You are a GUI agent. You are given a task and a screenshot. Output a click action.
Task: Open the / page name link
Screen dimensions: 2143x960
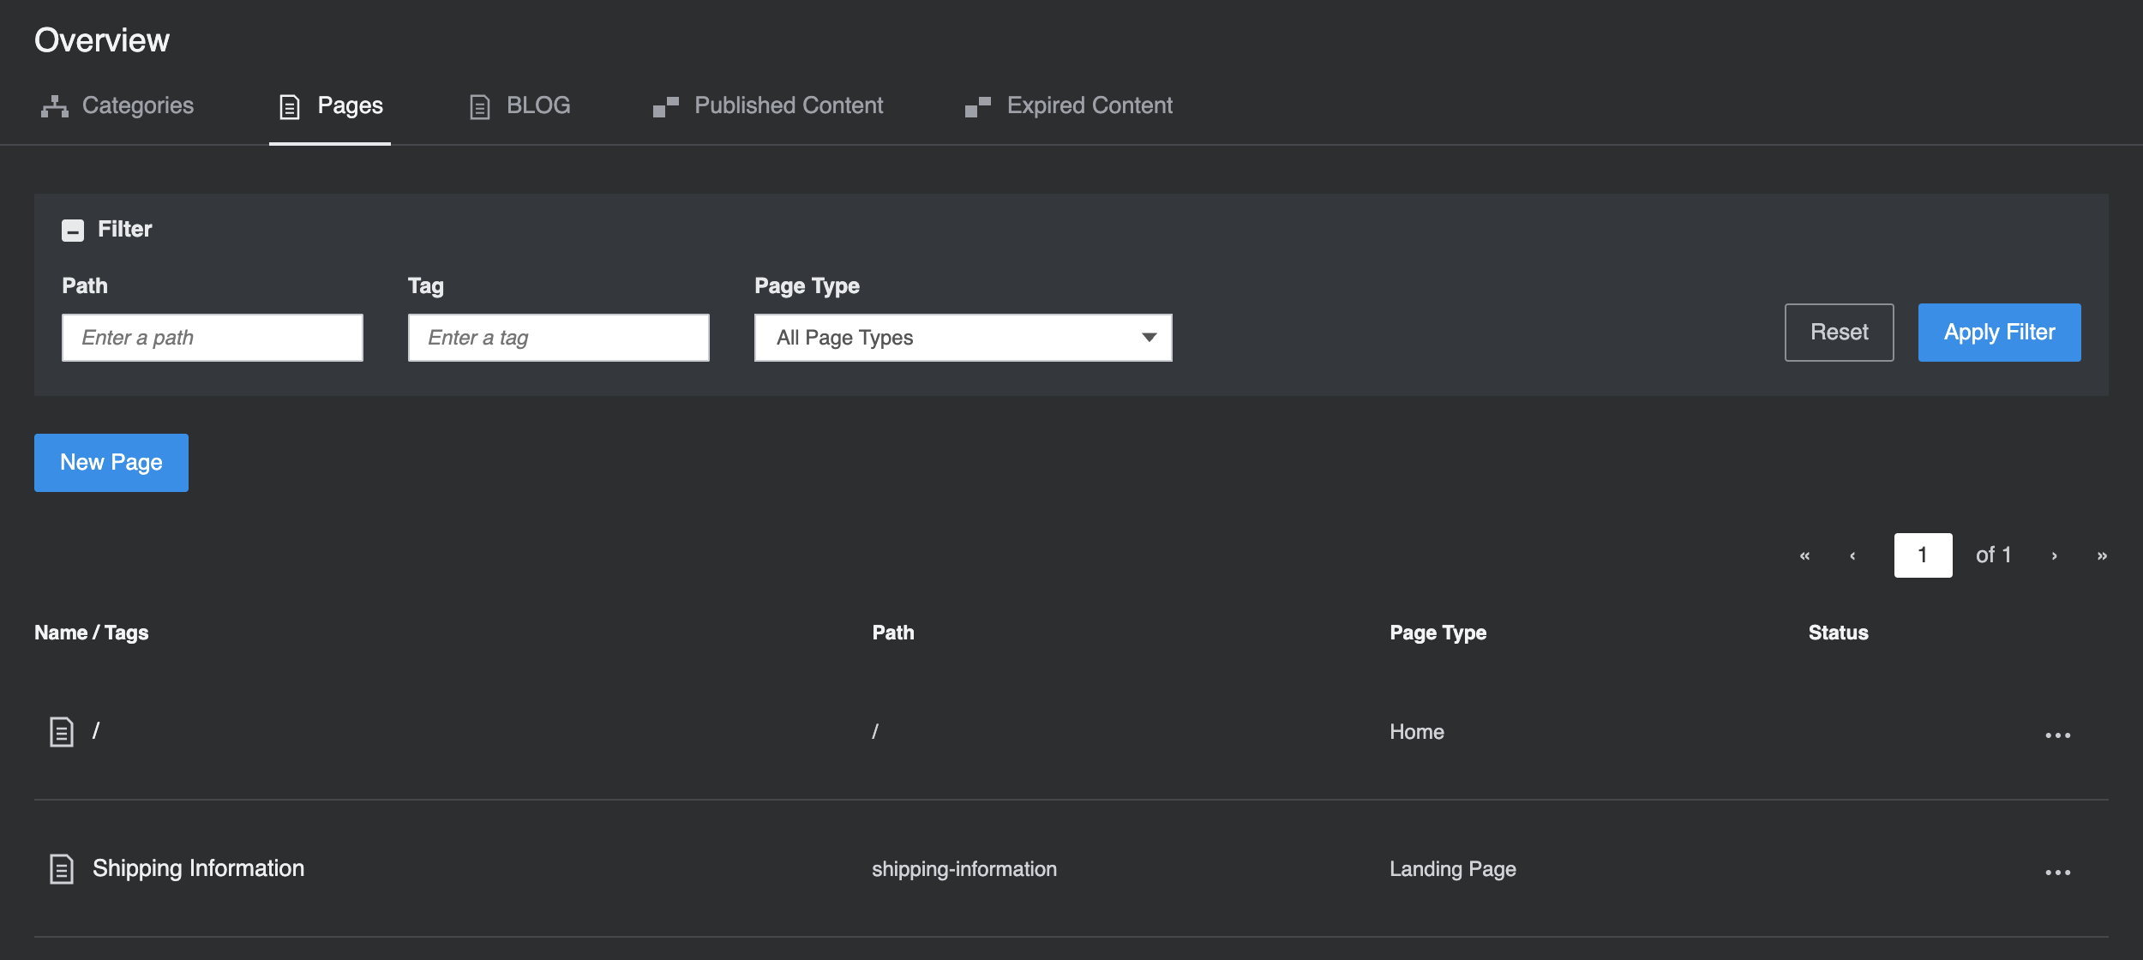[96, 731]
